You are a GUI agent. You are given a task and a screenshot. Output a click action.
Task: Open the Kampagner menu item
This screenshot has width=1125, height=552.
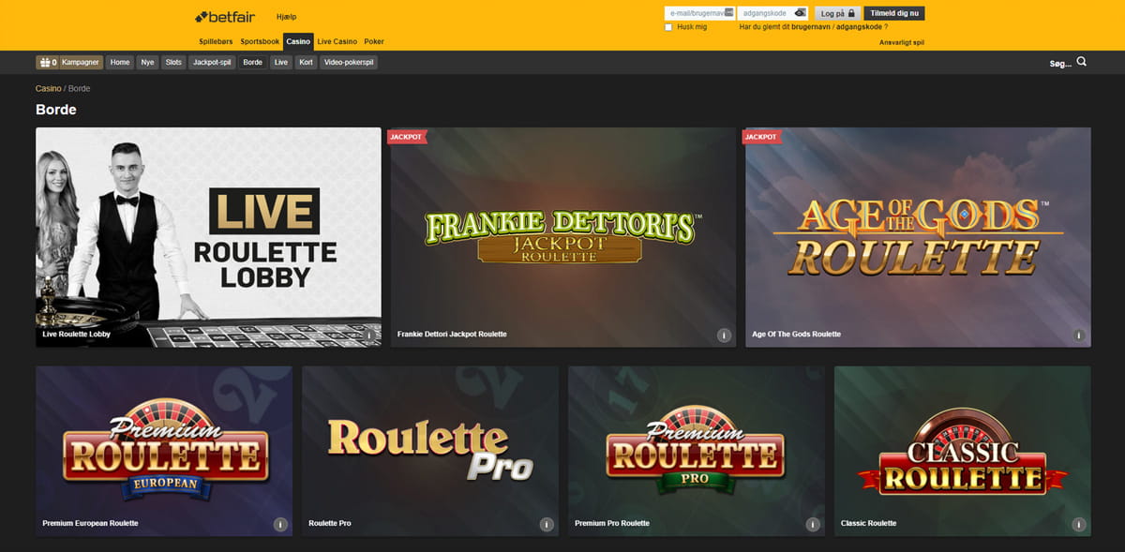point(81,63)
